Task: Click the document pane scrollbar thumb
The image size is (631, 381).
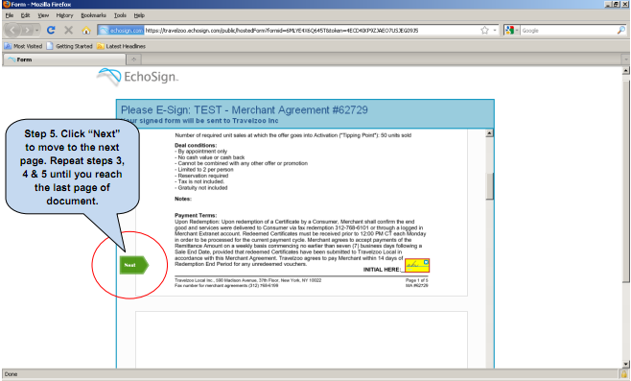Action: pos(489,186)
